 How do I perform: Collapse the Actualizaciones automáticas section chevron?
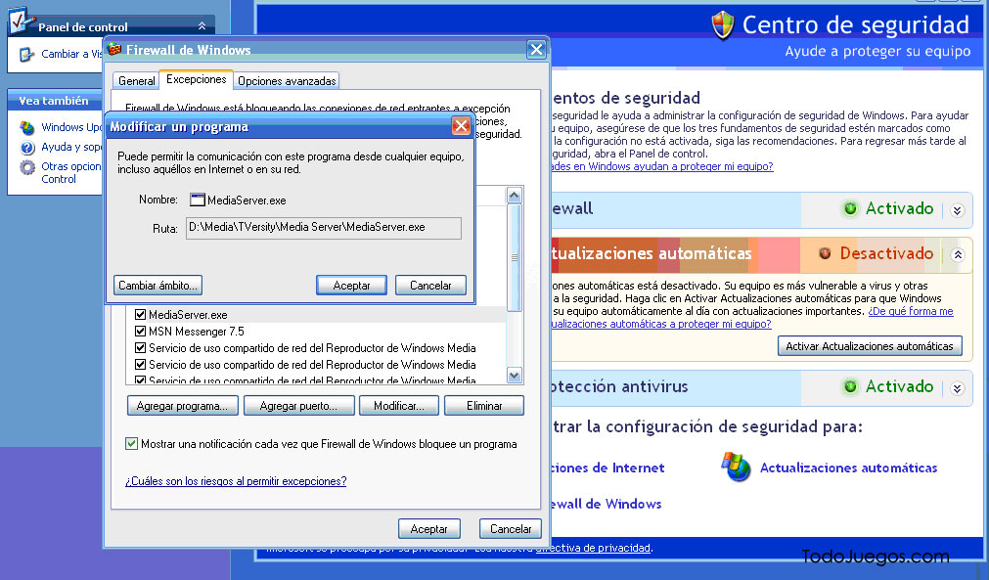tap(957, 254)
